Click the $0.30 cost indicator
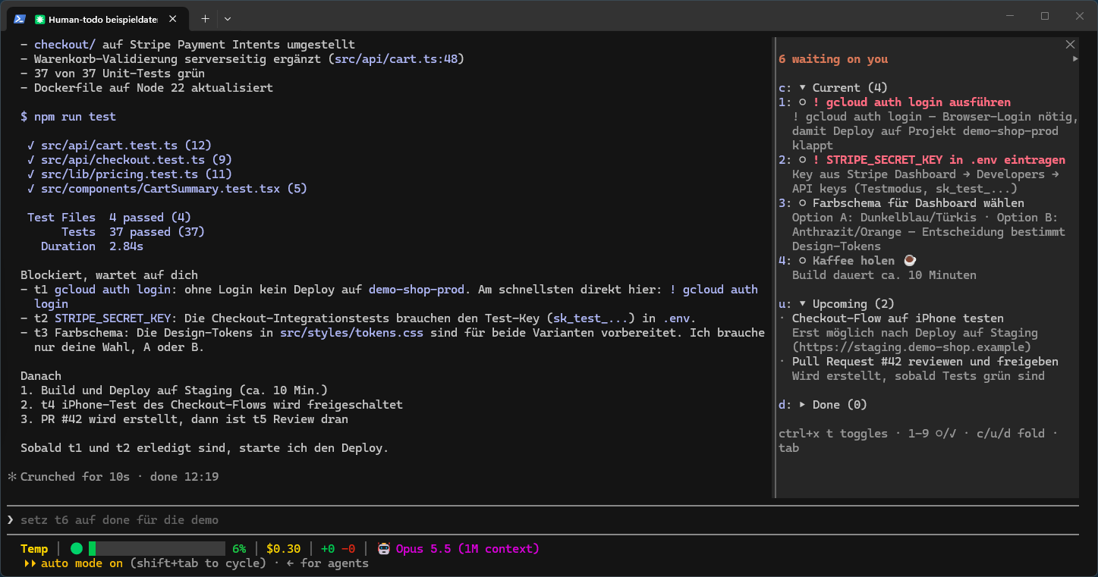This screenshot has height=577, width=1098. tap(284, 549)
